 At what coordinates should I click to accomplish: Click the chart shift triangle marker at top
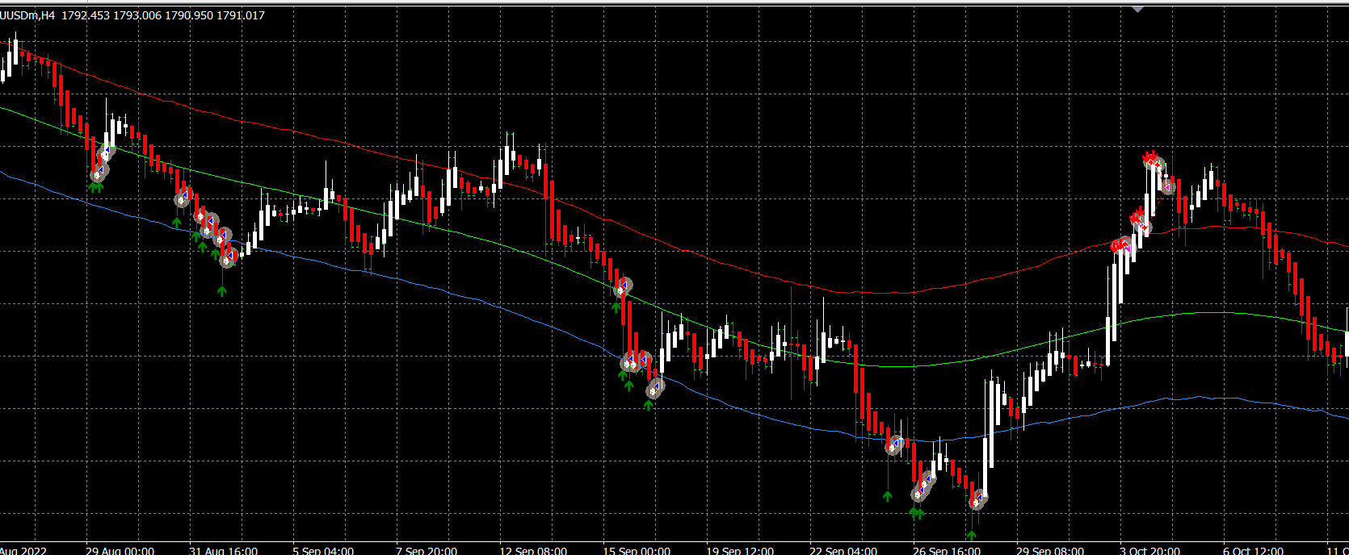pyautogui.click(x=1138, y=9)
